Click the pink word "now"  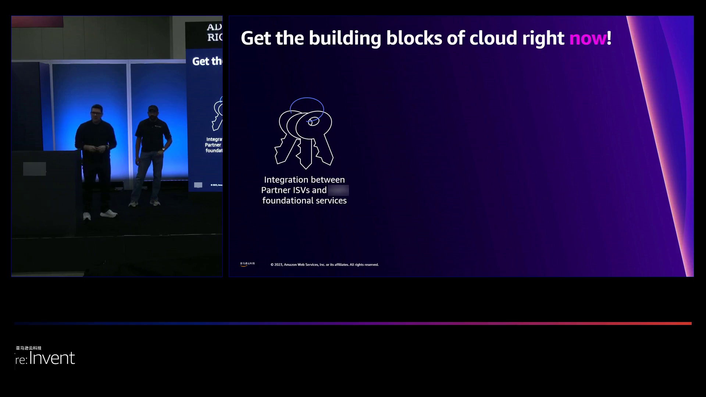(x=587, y=38)
